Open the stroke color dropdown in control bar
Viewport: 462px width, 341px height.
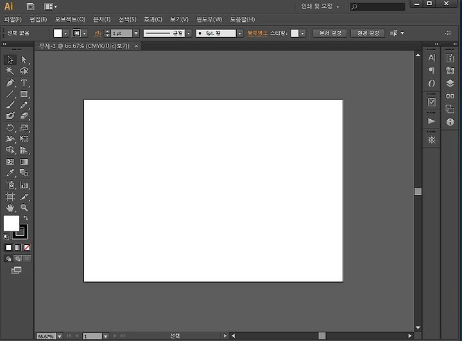85,33
